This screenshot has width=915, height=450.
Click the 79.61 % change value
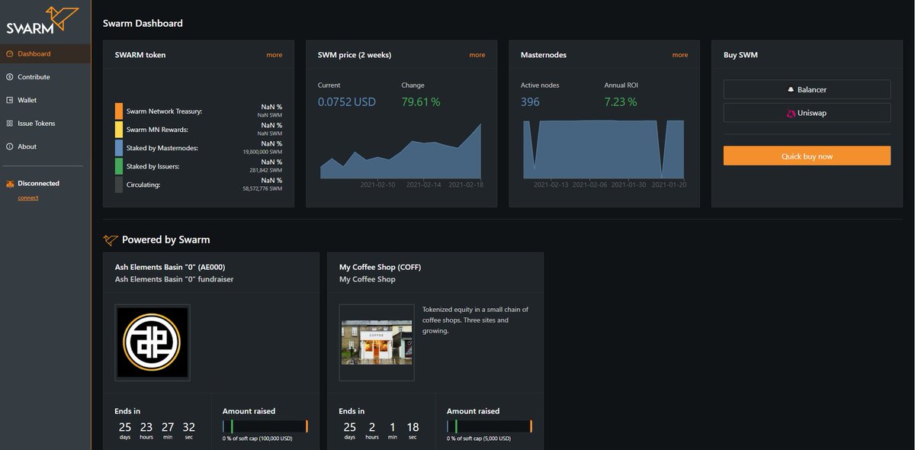[x=421, y=102]
